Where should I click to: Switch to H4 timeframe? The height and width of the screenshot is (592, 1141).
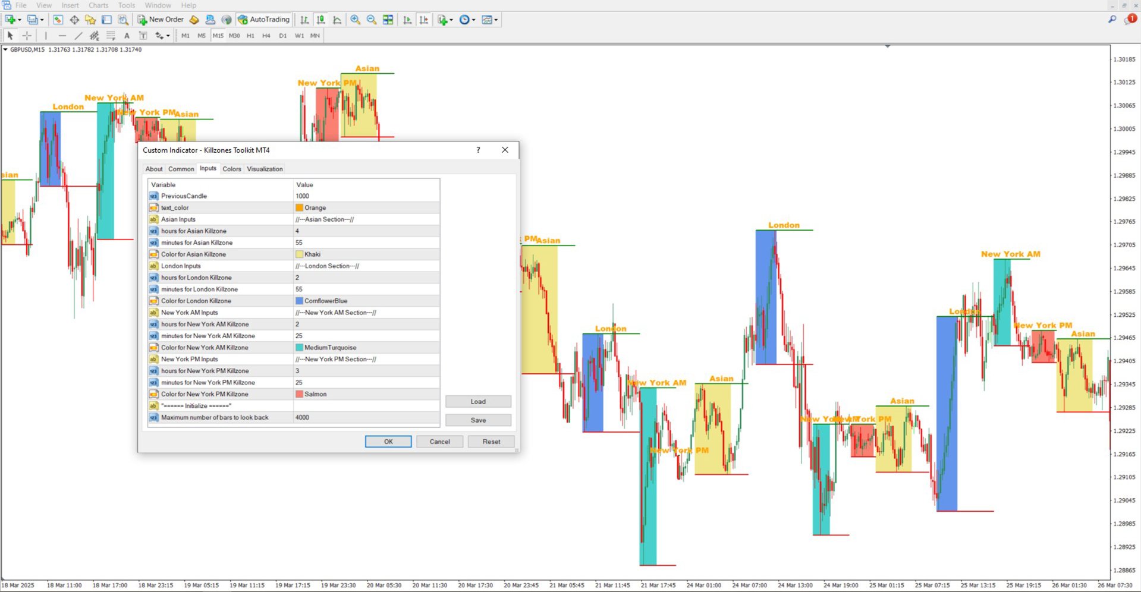266,36
